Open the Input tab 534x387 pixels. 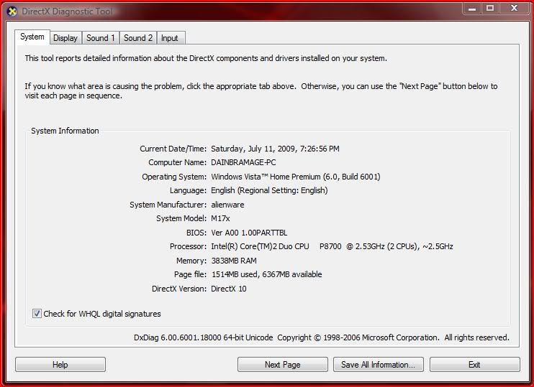(170, 38)
